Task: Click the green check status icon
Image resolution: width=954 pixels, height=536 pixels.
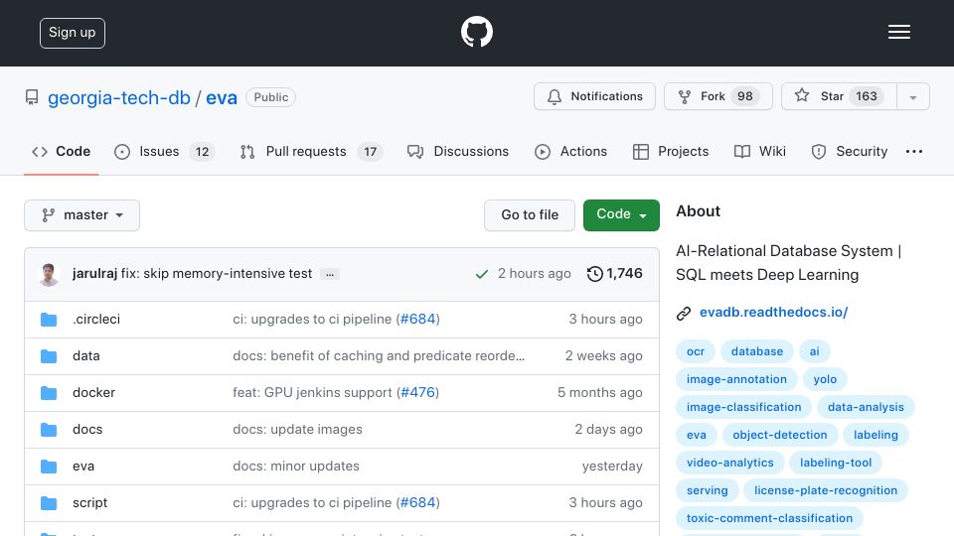Action: point(482,274)
